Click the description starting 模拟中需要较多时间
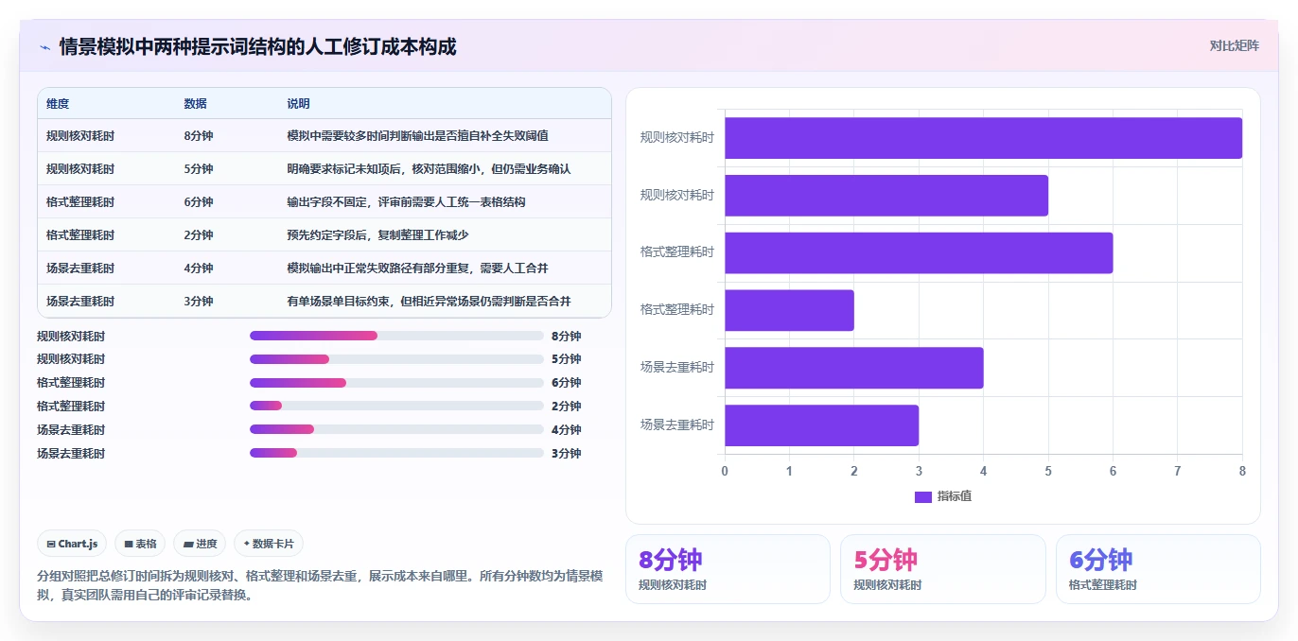This screenshot has width=1298, height=641. point(417,135)
